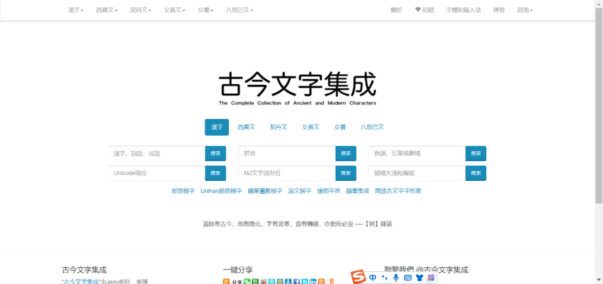
Task: Switch to the 女真文 search tab
Action: point(311,127)
